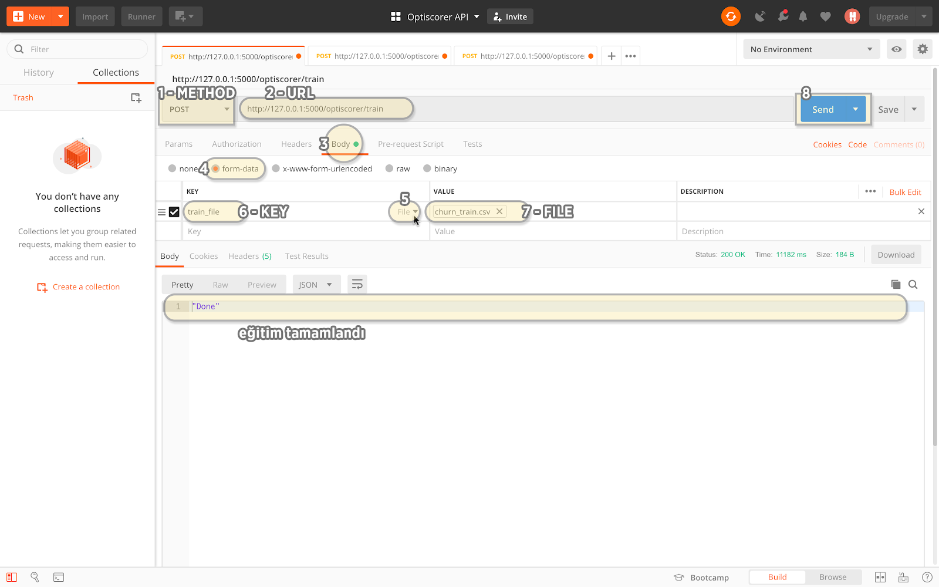Search within response body icon
This screenshot has height=587, width=939.
click(913, 284)
